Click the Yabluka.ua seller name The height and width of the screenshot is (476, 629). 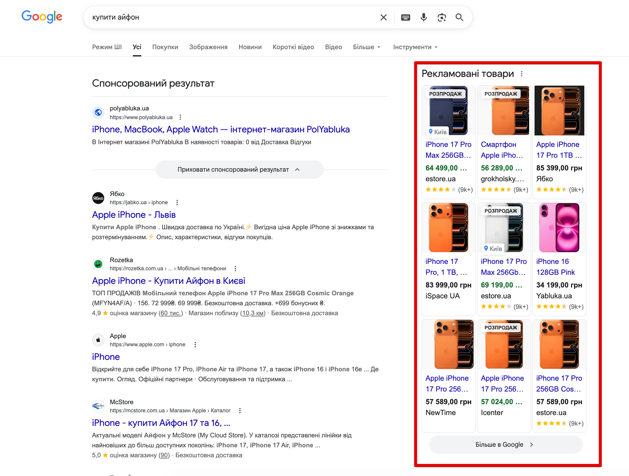pos(554,296)
